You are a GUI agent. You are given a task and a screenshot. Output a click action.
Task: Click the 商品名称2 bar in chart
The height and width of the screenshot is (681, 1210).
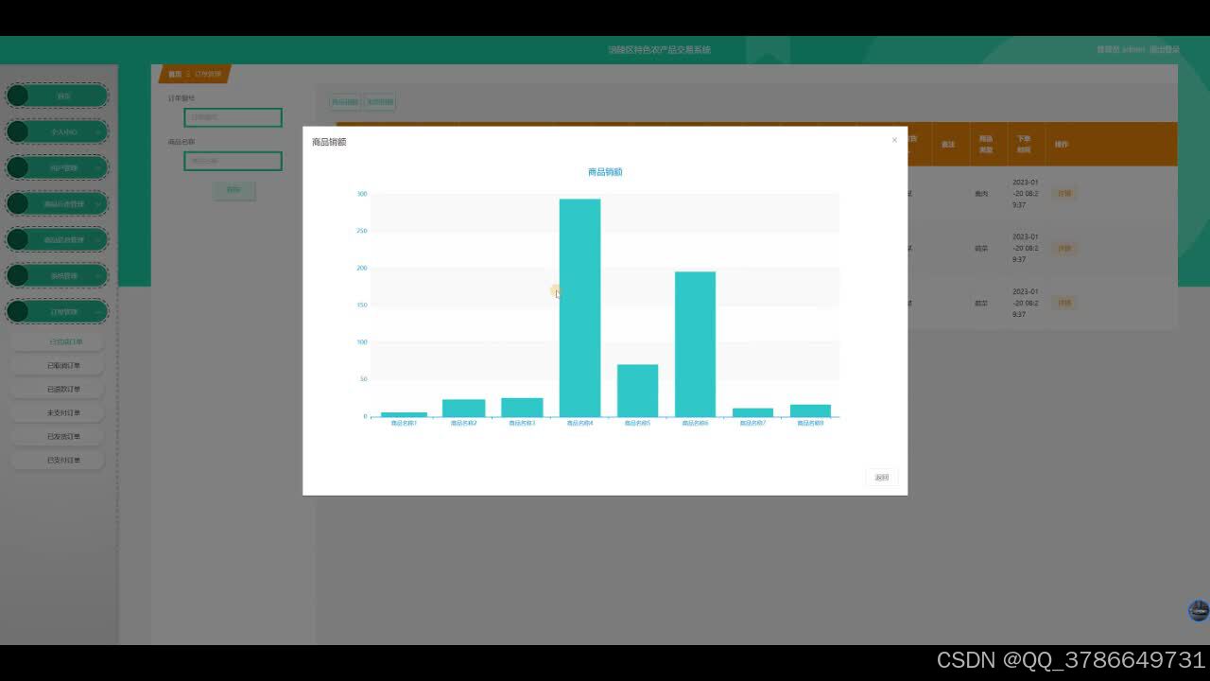pyautogui.click(x=463, y=408)
